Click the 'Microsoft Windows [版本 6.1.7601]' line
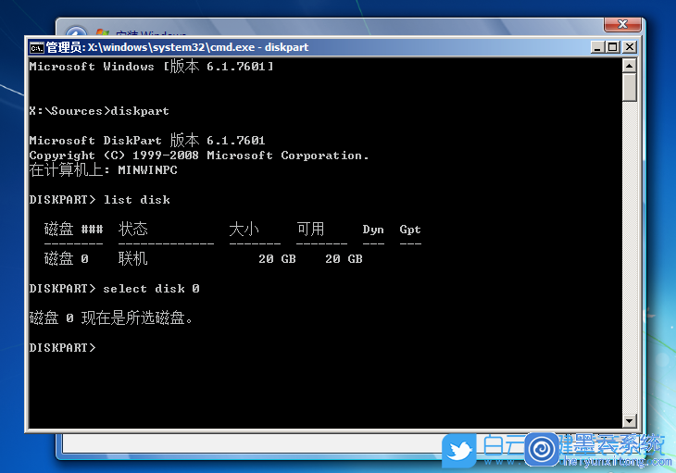The image size is (676, 473). pyautogui.click(x=151, y=66)
